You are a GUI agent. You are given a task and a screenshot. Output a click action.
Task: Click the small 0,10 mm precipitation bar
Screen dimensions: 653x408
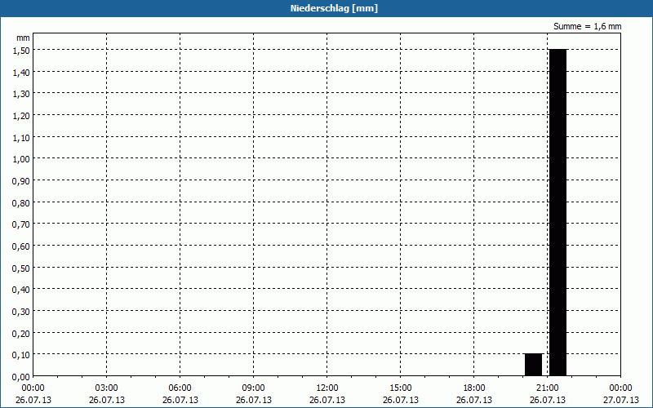click(533, 364)
